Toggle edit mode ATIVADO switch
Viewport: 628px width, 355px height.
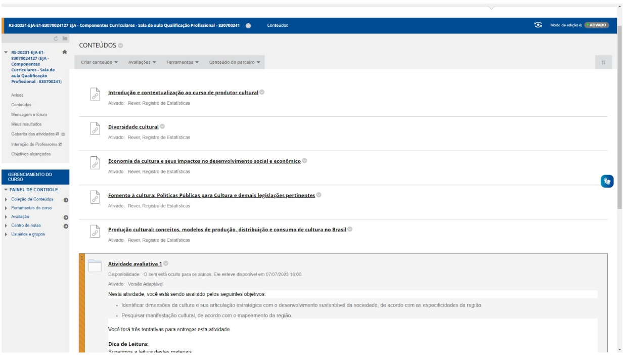click(597, 25)
